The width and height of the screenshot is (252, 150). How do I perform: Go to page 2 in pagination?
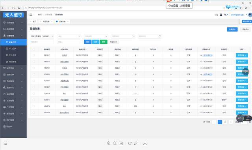tap(225, 122)
